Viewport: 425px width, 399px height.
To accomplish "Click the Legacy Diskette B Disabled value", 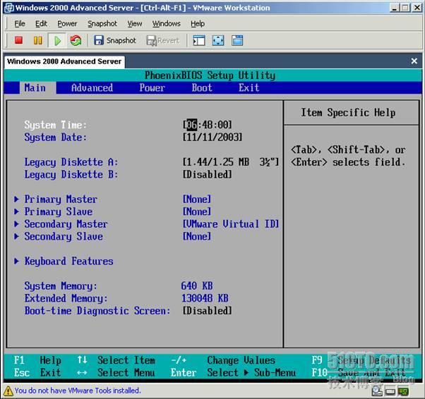I will click(208, 175).
